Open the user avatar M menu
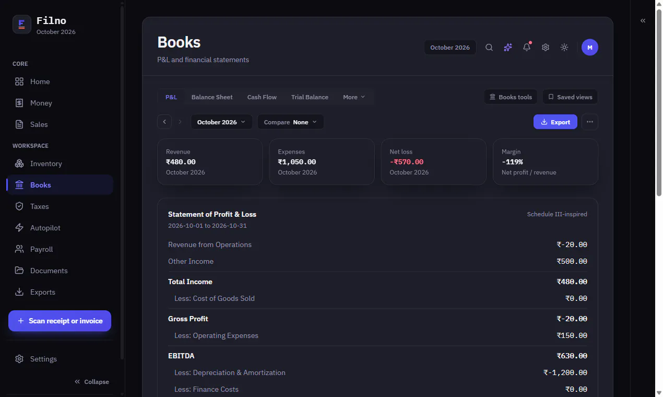Image resolution: width=663 pixels, height=397 pixels. (x=590, y=48)
